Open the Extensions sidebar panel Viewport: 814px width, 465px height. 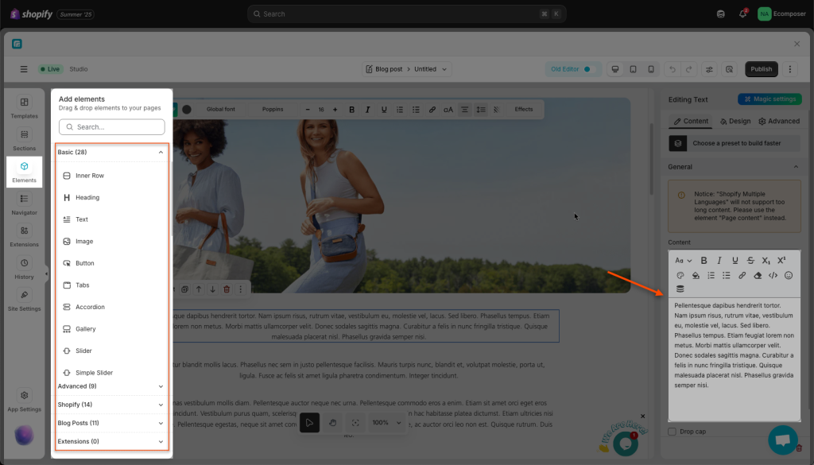click(x=24, y=235)
